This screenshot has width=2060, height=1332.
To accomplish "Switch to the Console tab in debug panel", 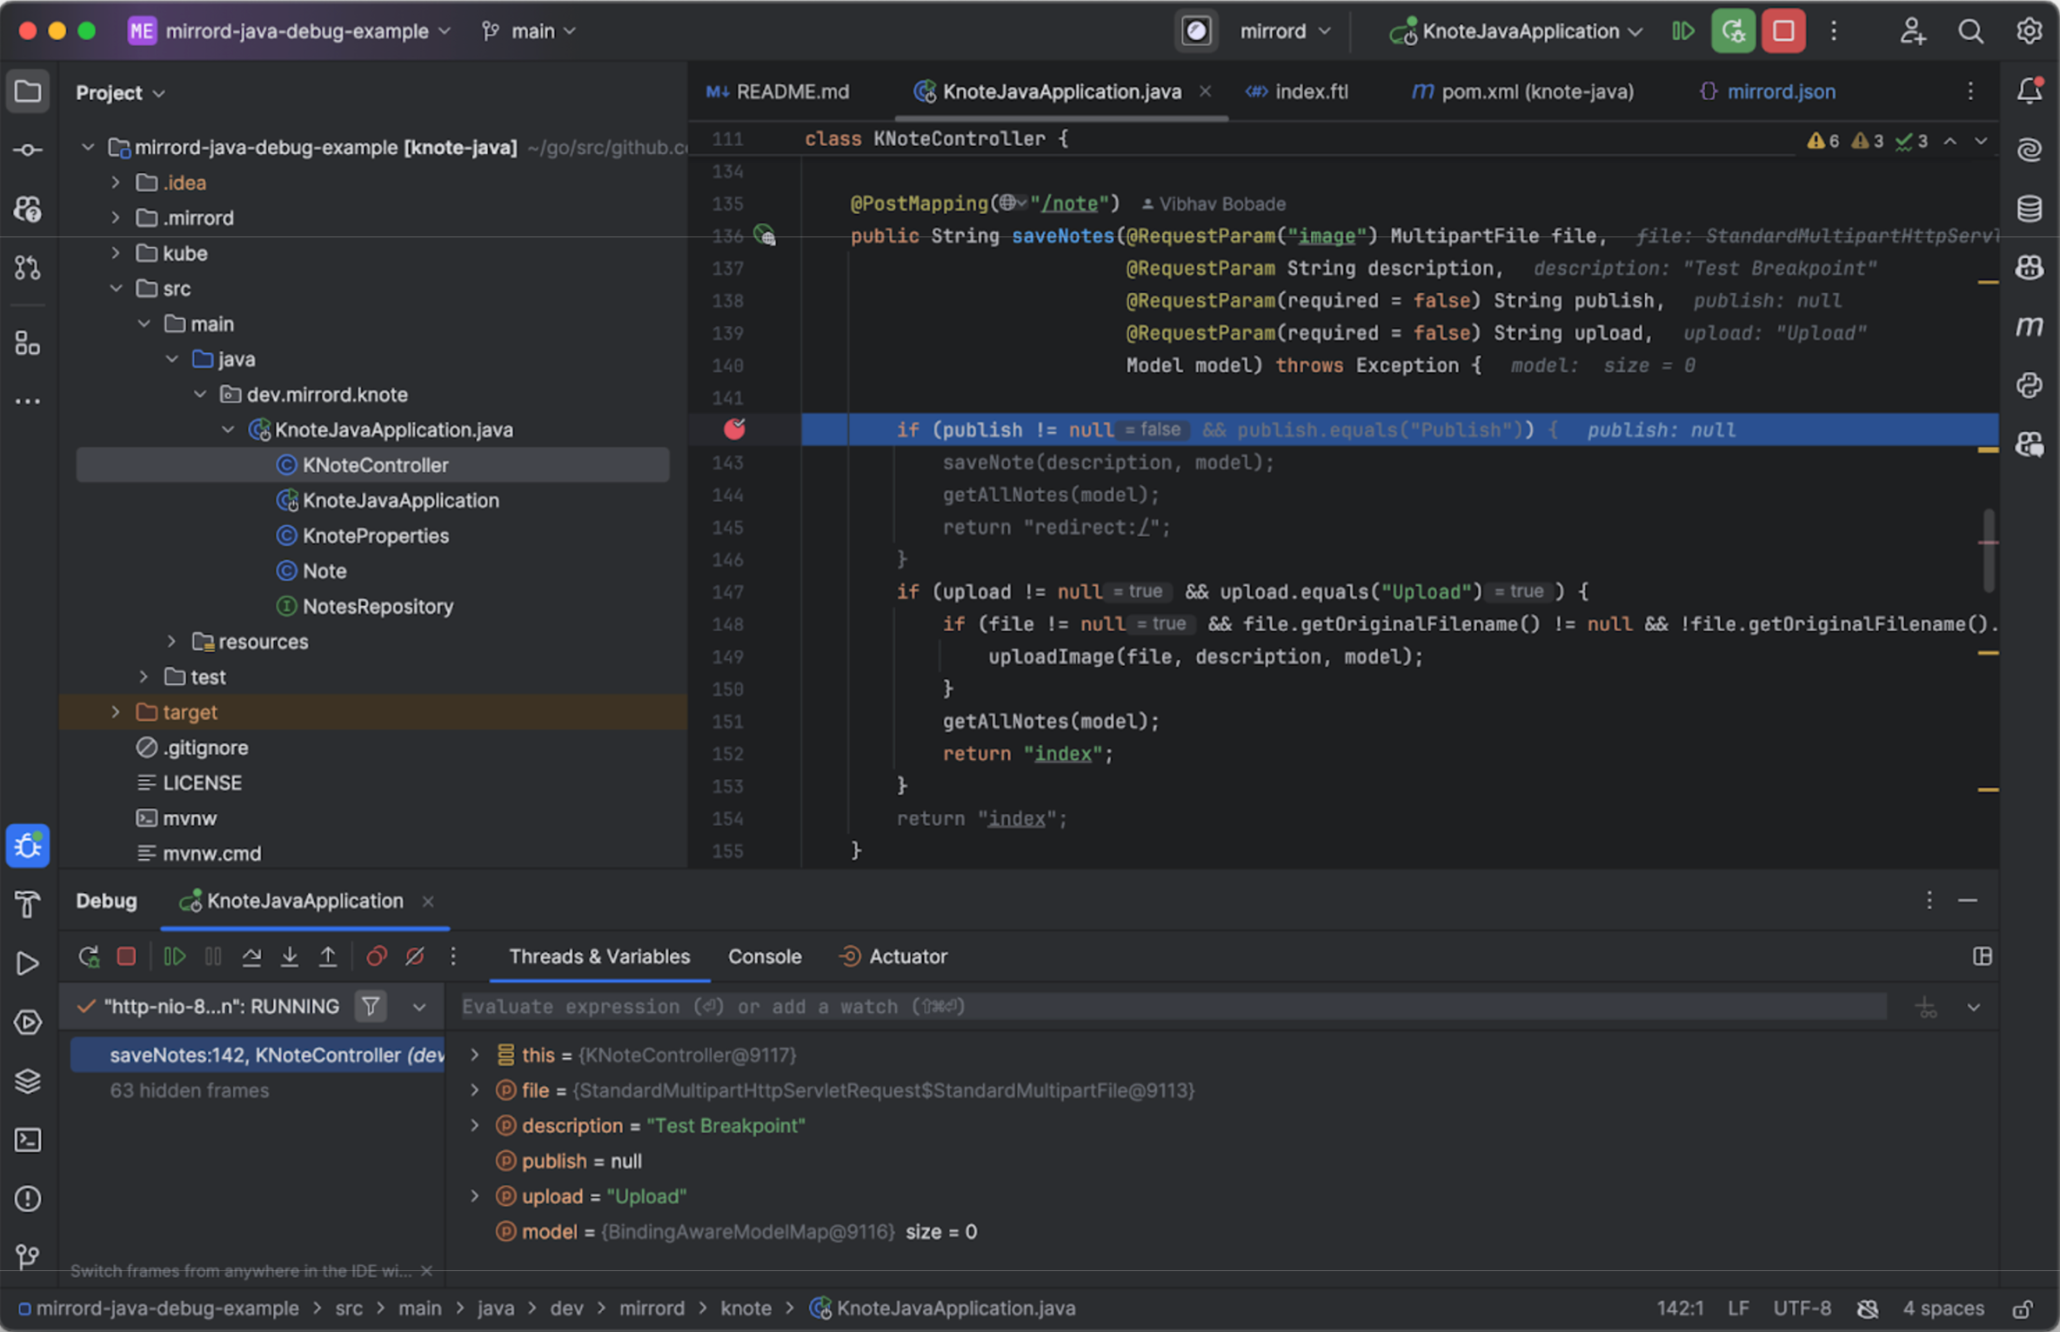I will 763,954.
